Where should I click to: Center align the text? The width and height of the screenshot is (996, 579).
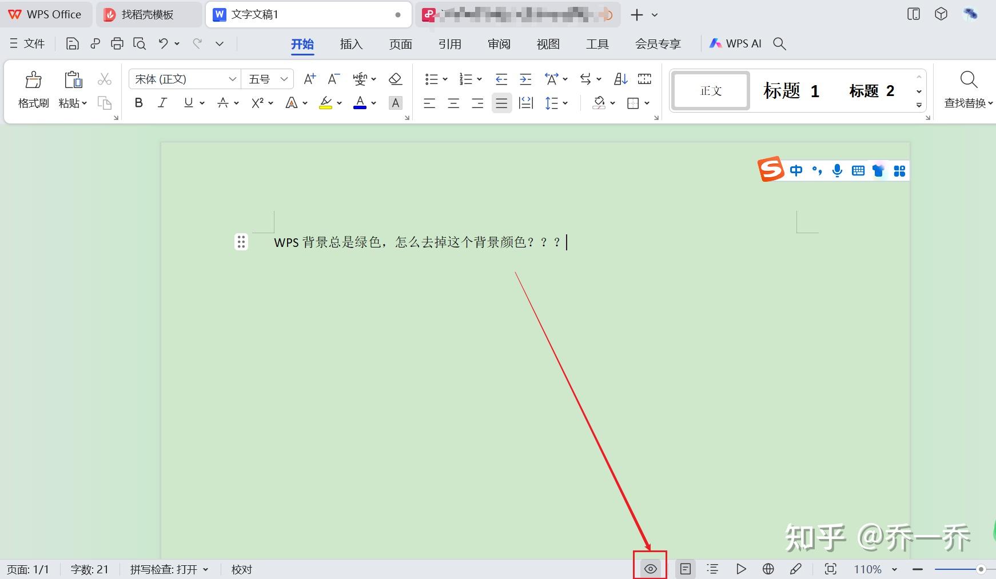pyautogui.click(x=453, y=103)
